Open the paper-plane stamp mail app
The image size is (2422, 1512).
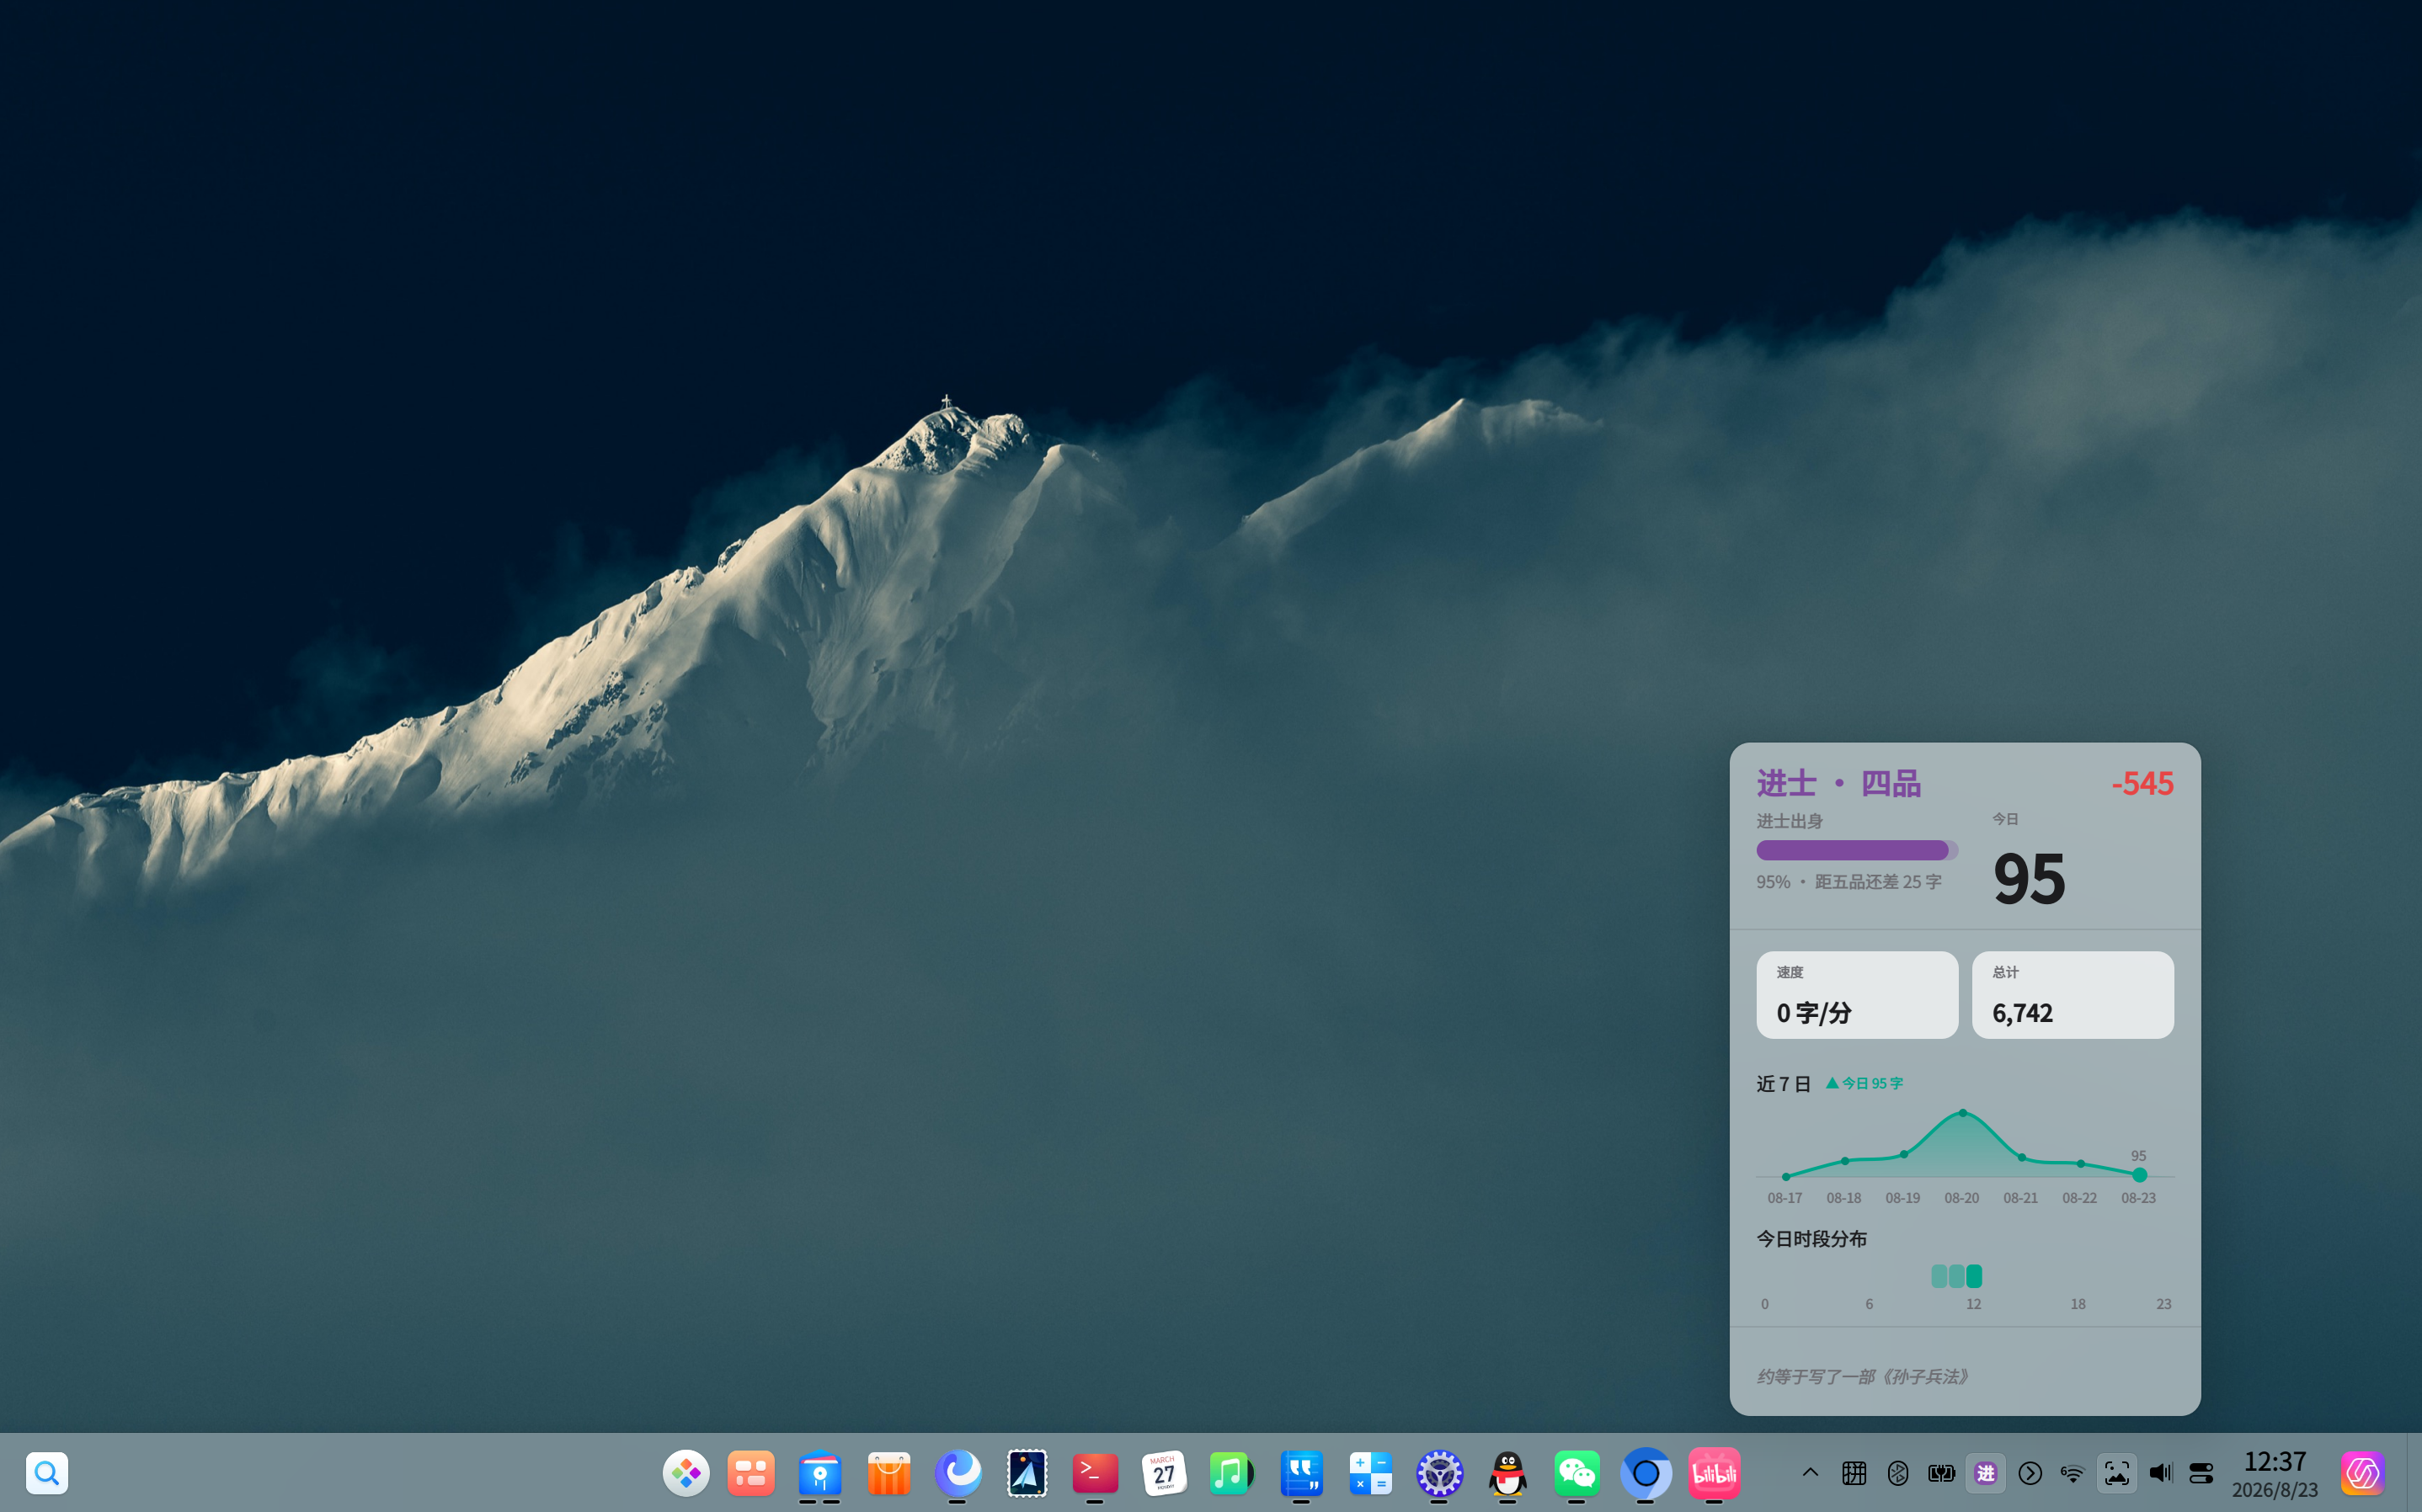pos(1027,1473)
